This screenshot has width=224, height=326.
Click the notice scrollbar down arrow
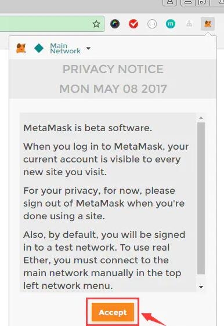click(201, 287)
